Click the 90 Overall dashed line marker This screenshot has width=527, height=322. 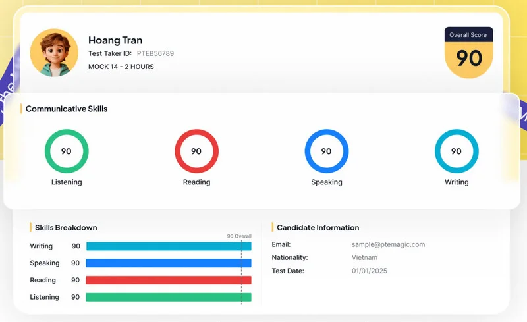tap(241, 270)
